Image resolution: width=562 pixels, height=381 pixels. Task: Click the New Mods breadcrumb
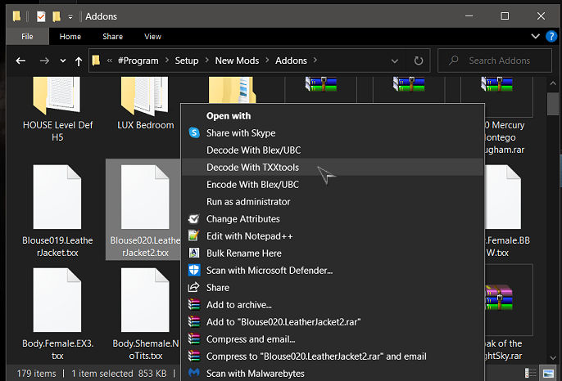point(237,61)
